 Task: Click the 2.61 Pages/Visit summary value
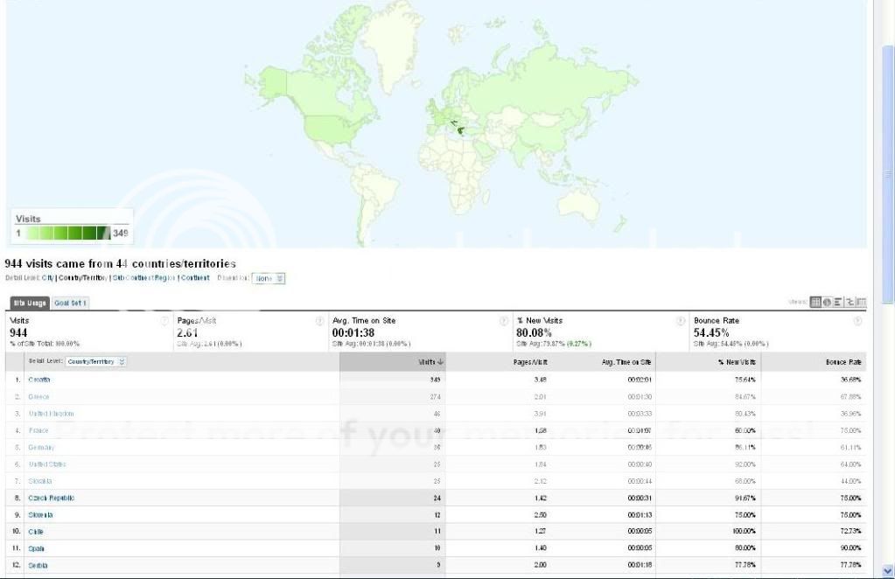[187, 332]
